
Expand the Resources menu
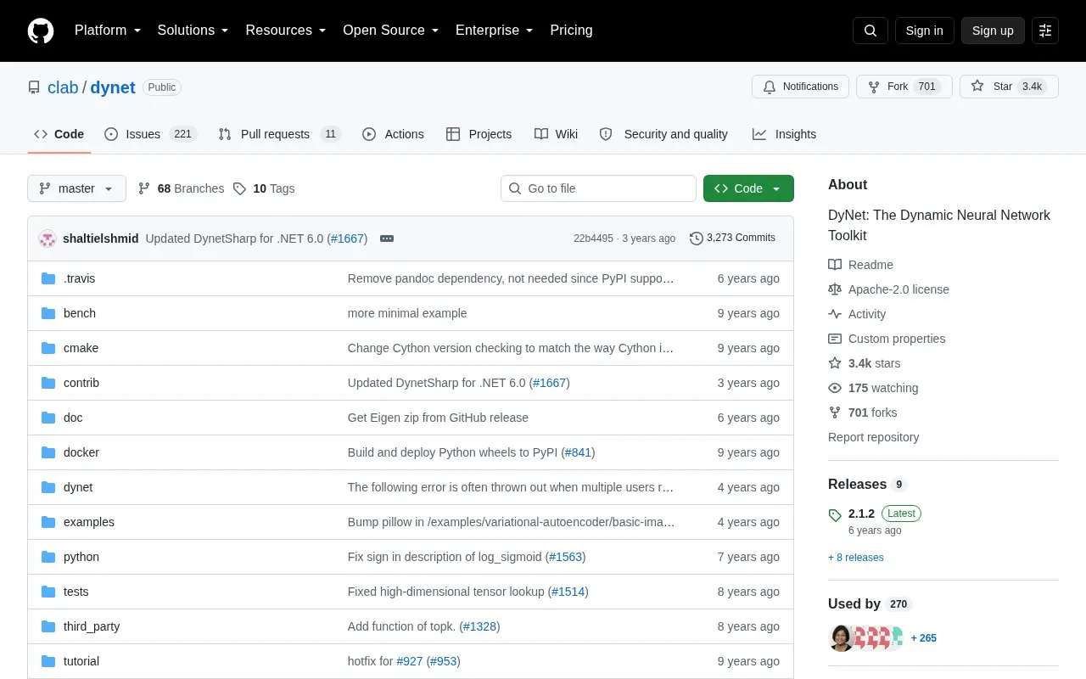click(286, 31)
